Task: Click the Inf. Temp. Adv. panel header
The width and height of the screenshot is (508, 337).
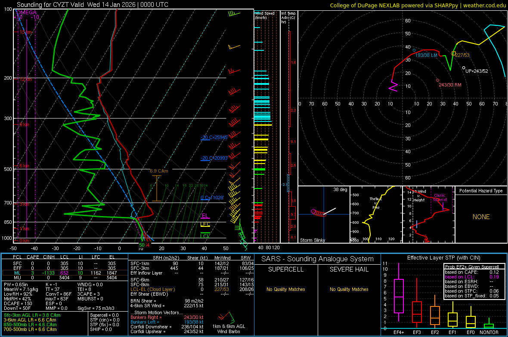Action: tap(288, 18)
